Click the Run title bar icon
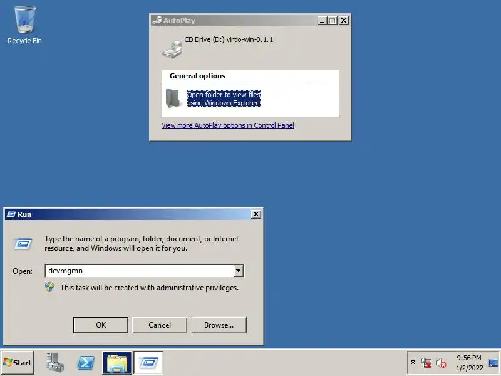 pyautogui.click(x=11, y=214)
